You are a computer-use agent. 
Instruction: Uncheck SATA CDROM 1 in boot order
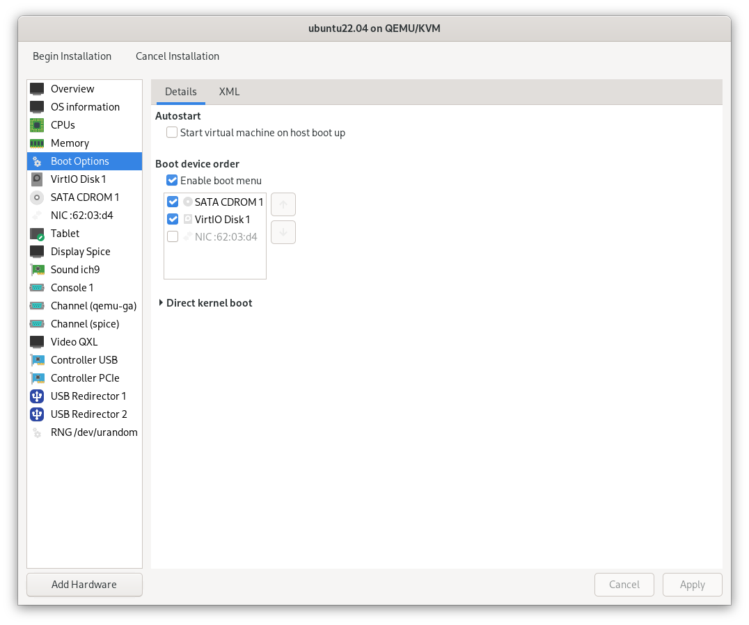(x=173, y=202)
